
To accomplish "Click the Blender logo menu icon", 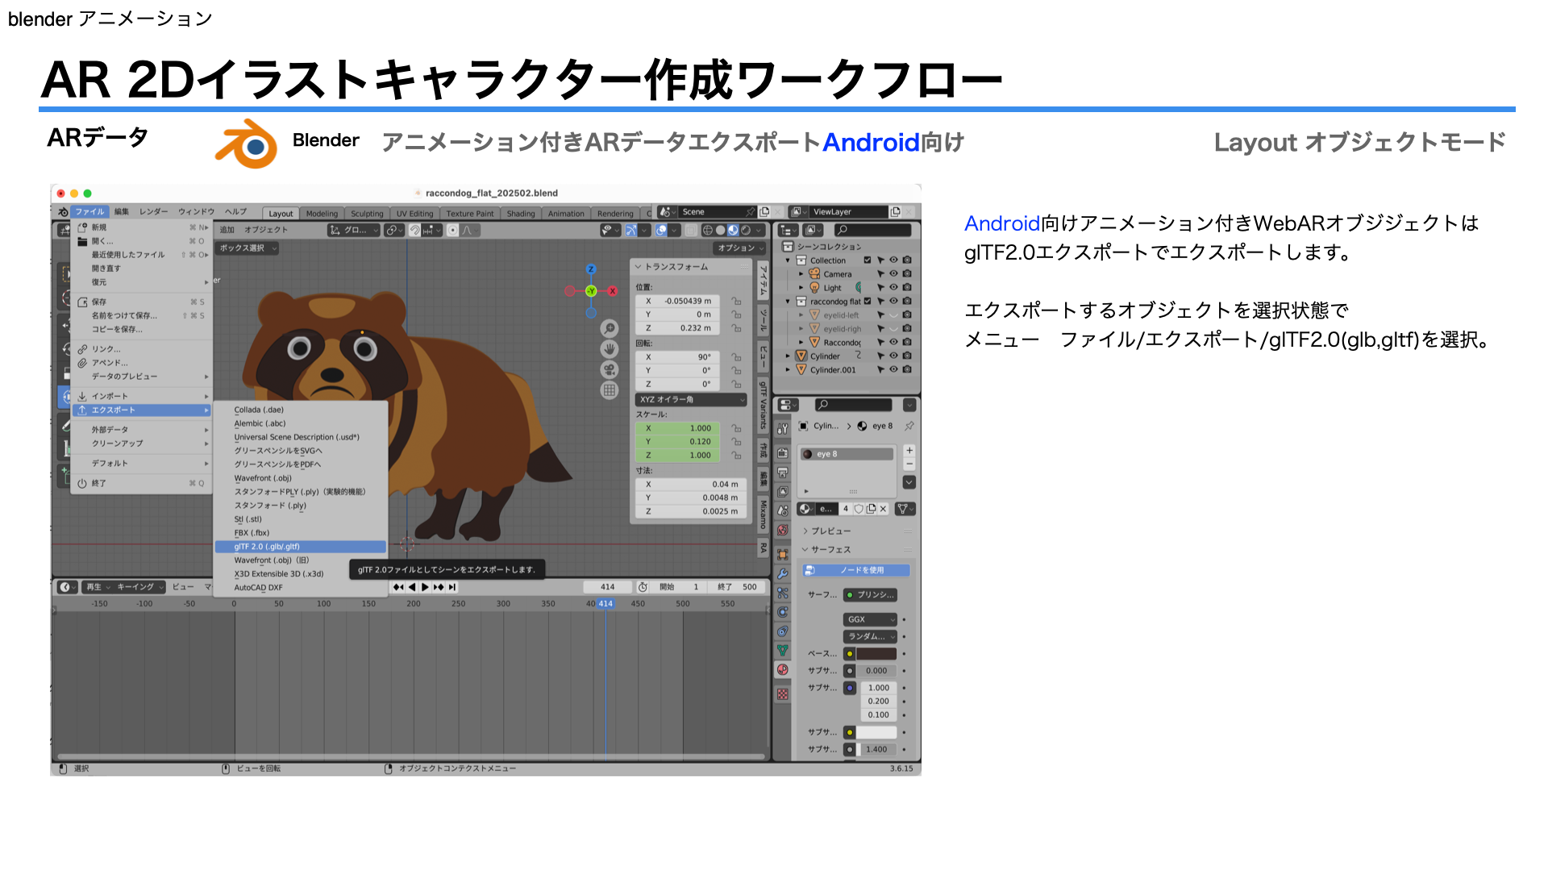I will [x=62, y=212].
